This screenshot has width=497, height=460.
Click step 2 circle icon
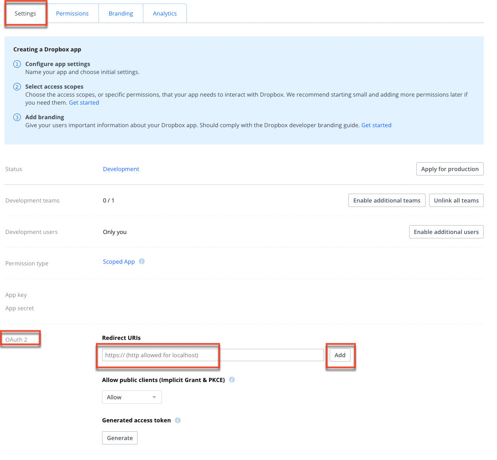pyautogui.click(x=17, y=87)
